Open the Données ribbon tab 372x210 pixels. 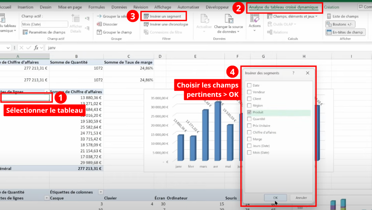(119, 7)
